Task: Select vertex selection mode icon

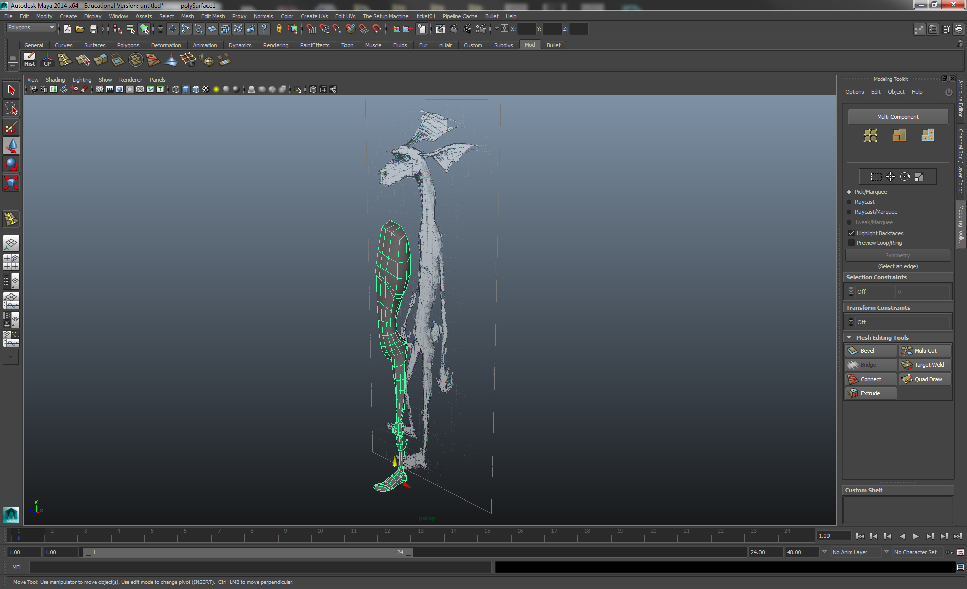Action: tap(870, 135)
